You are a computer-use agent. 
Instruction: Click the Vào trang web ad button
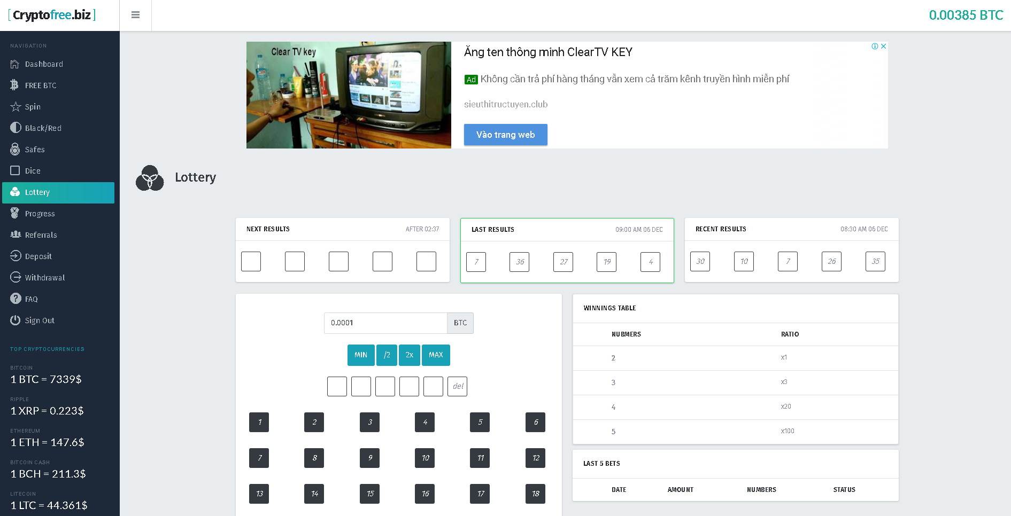click(x=506, y=135)
